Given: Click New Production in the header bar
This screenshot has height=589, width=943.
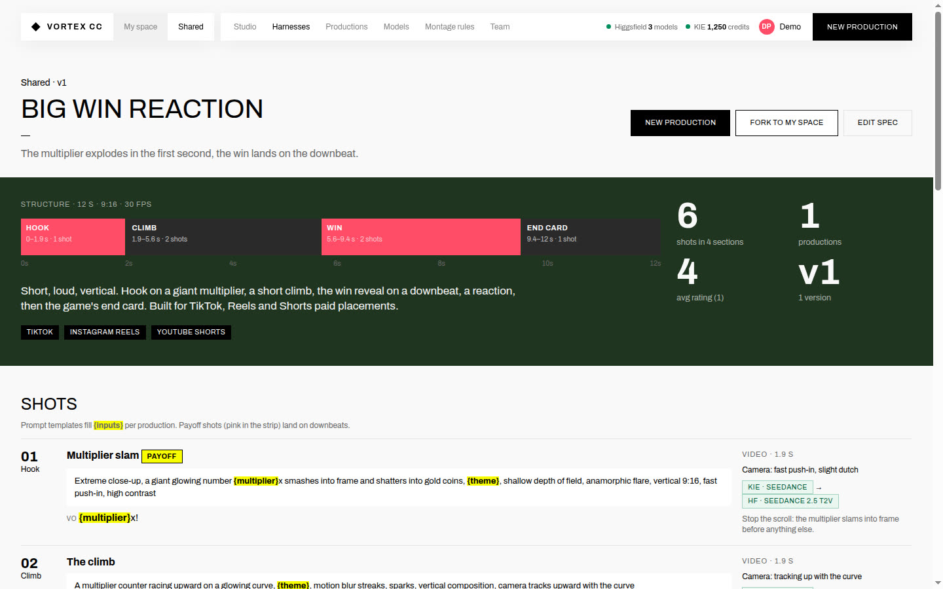Looking at the screenshot, I should (x=862, y=27).
